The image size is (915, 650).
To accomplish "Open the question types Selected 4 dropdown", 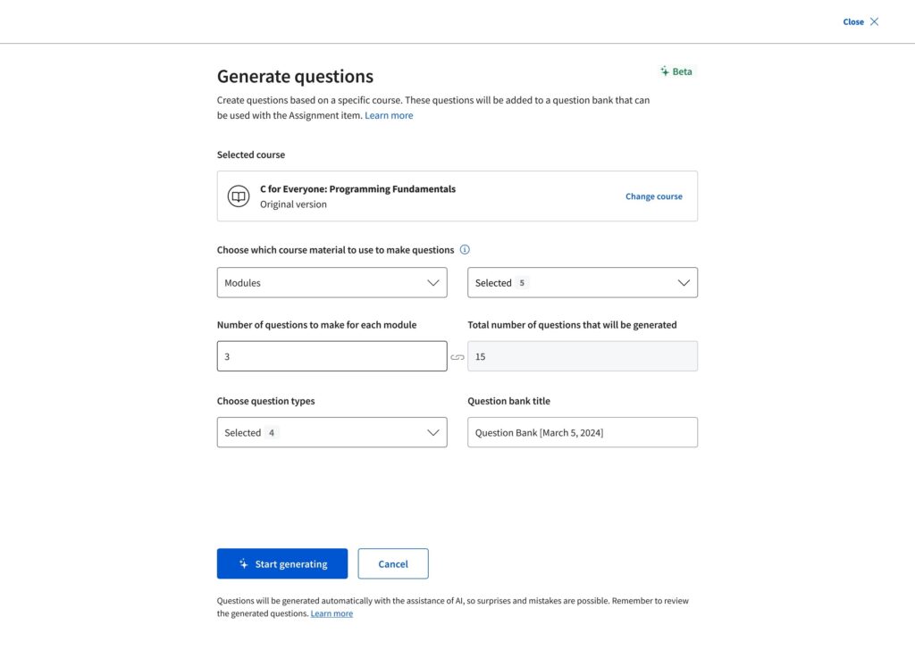I will click(332, 433).
